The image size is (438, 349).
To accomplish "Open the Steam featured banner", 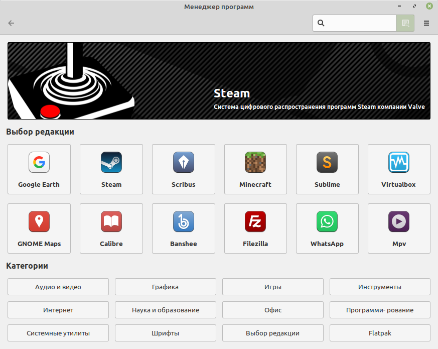I will [x=219, y=81].
